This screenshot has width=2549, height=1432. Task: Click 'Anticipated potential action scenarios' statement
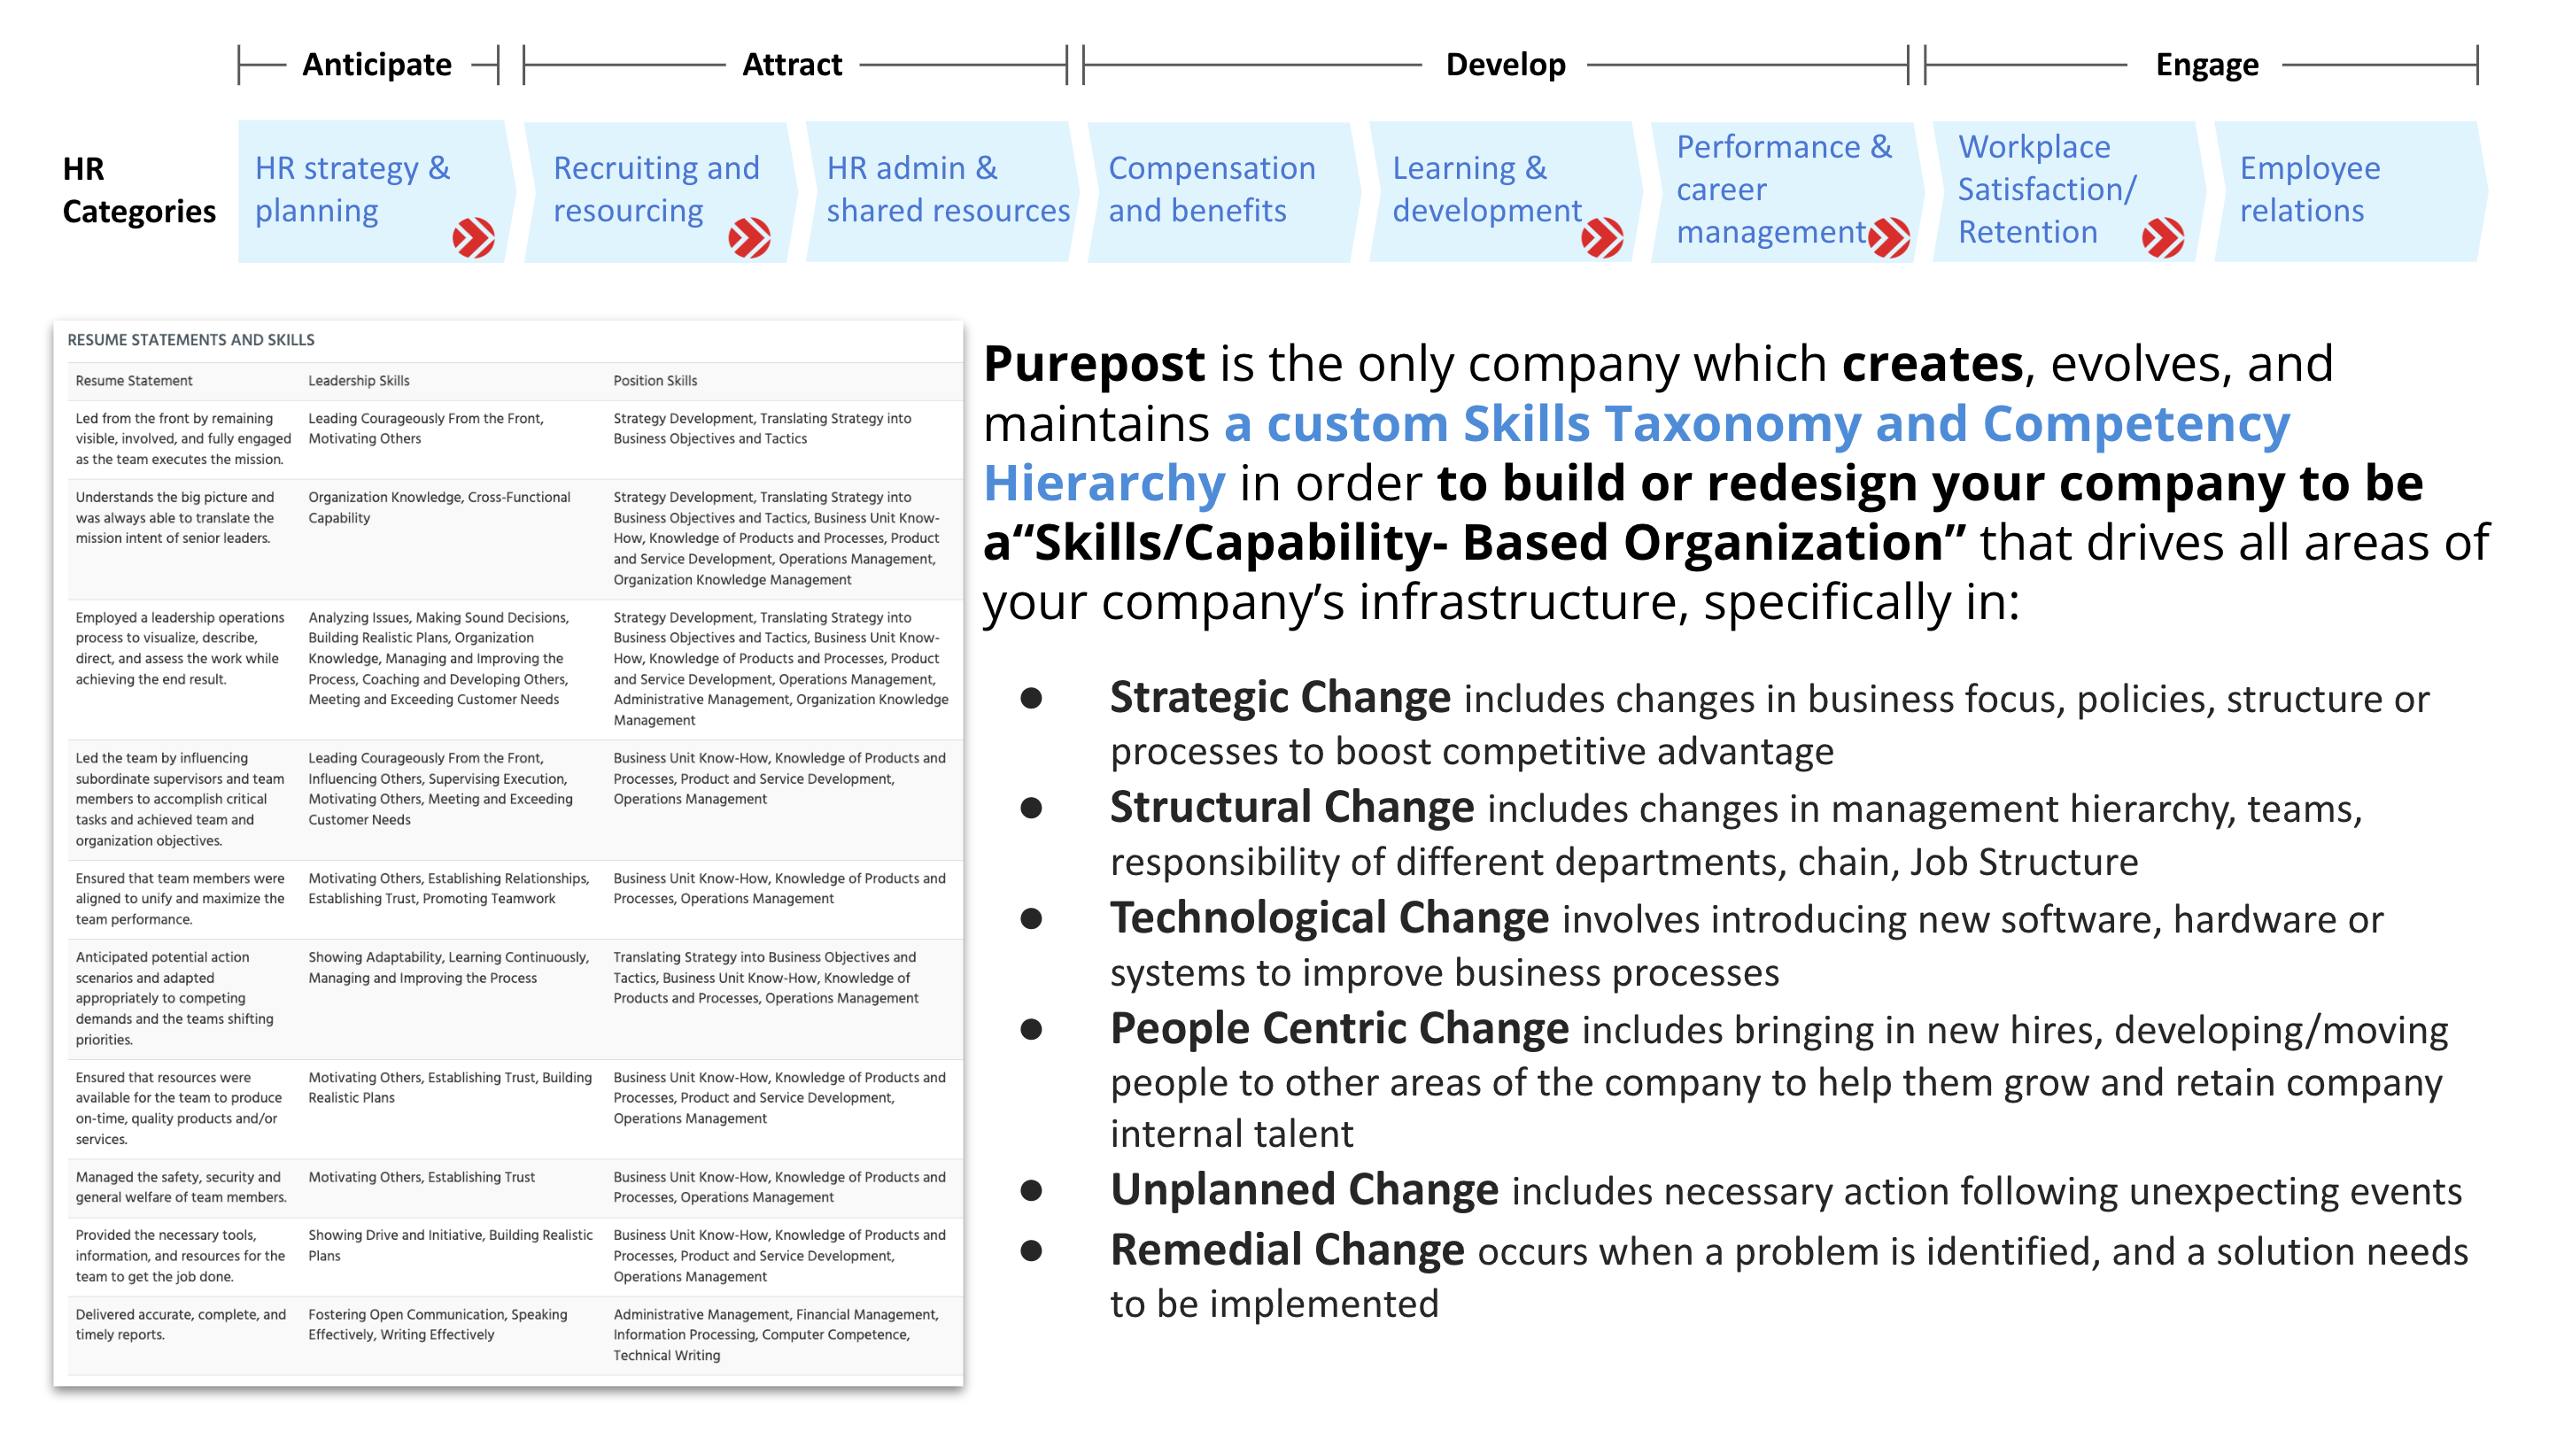click(175, 997)
